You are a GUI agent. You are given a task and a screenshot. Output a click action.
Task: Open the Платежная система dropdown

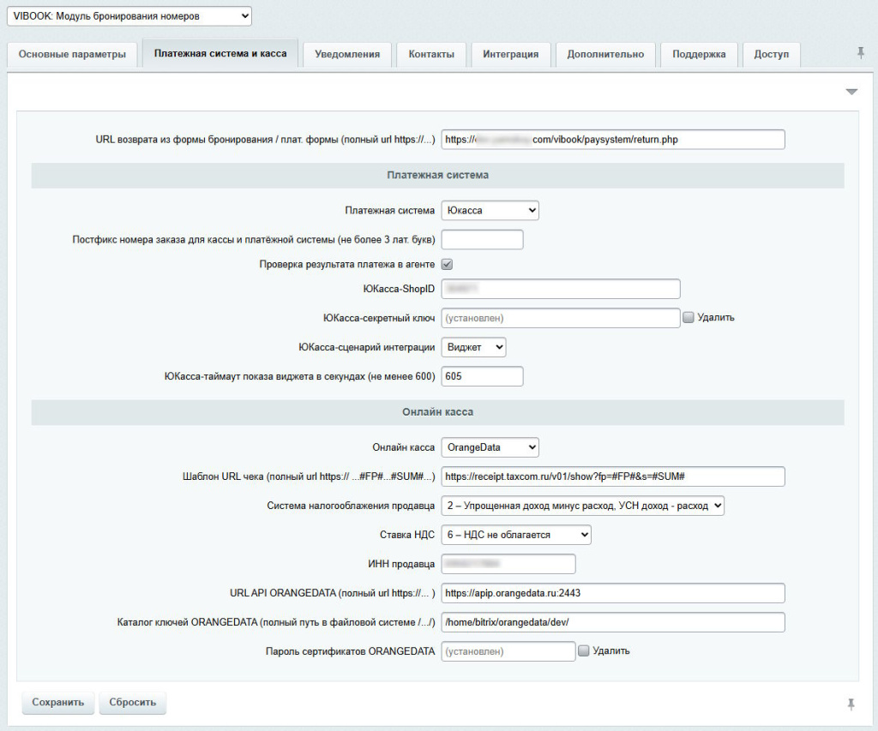tap(490, 210)
